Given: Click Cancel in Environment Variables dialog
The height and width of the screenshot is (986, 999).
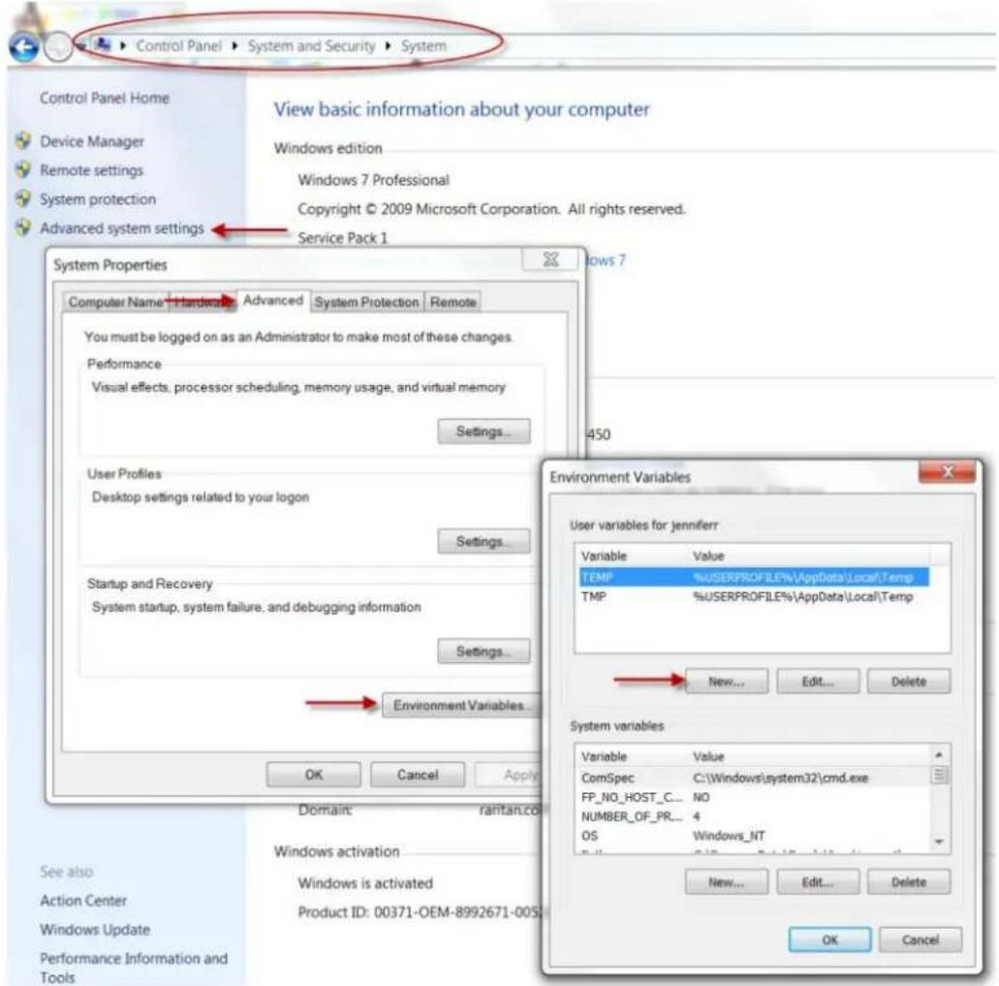Looking at the screenshot, I should tap(921, 939).
